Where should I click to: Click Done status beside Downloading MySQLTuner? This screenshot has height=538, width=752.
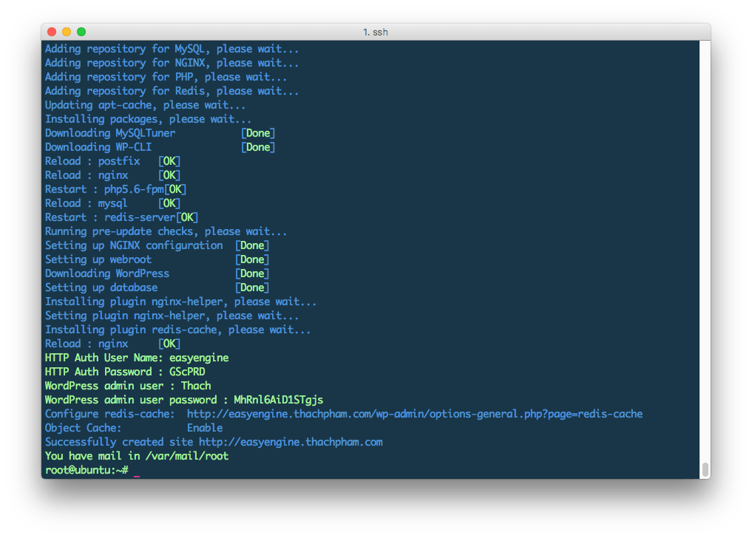pyautogui.click(x=258, y=133)
